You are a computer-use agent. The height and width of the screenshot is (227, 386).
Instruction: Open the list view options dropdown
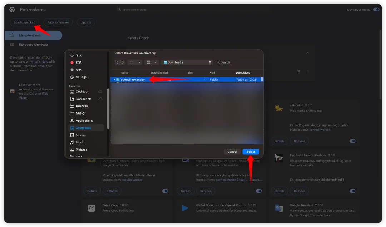click(135, 62)
